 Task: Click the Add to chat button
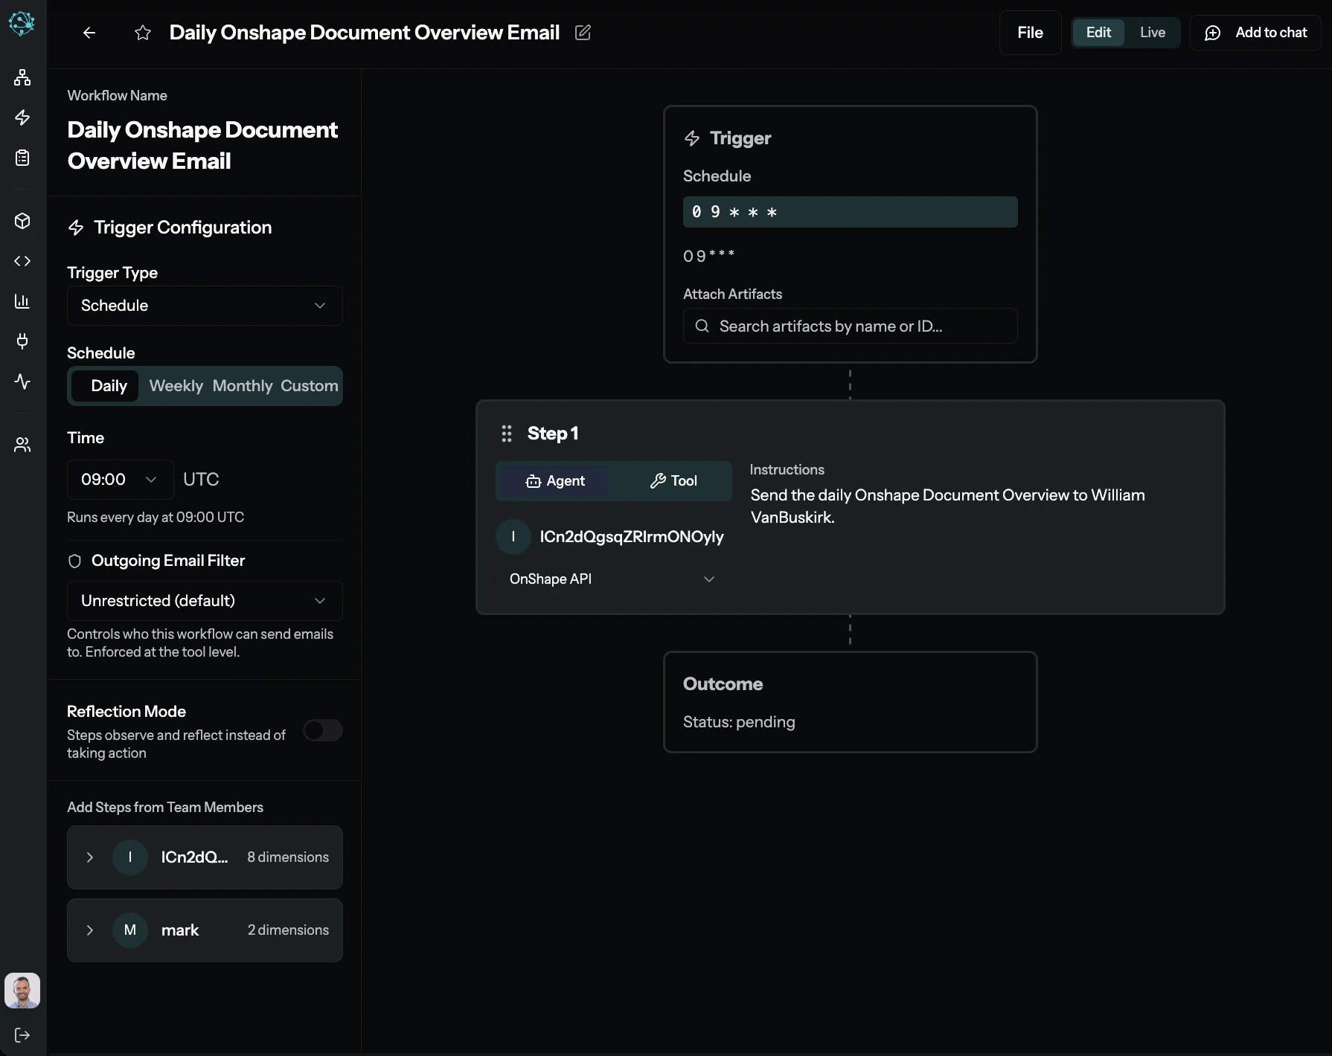(x=1255, y=33)
